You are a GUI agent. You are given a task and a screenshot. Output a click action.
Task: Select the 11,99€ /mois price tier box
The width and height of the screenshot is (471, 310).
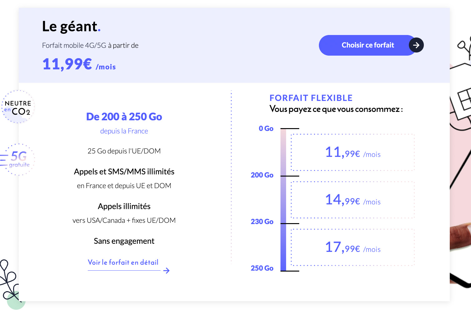[x=353, y=152]
